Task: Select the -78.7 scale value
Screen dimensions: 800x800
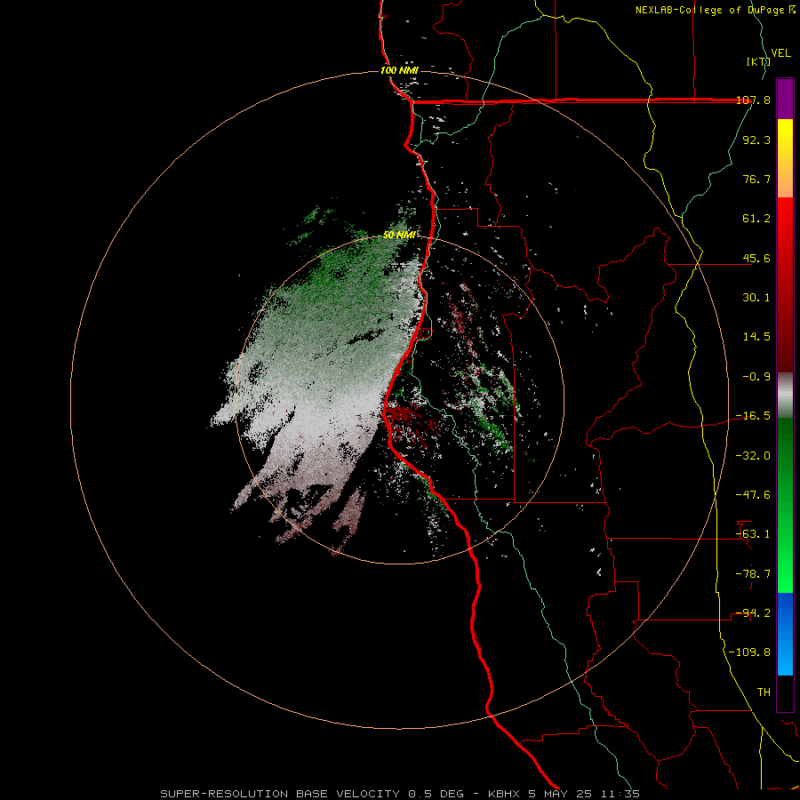Action: (753, 573)
